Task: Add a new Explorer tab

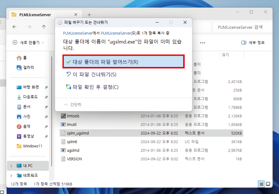Action: click(89, 15)
